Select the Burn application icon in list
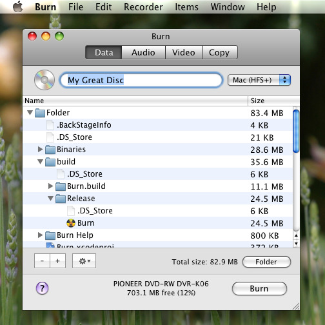The height and width of the screenshot is (325, 325). 71,223
